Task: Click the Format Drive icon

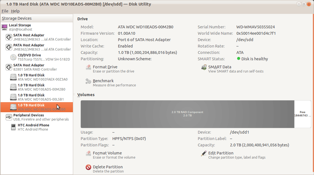Action: tap(88, 67)
